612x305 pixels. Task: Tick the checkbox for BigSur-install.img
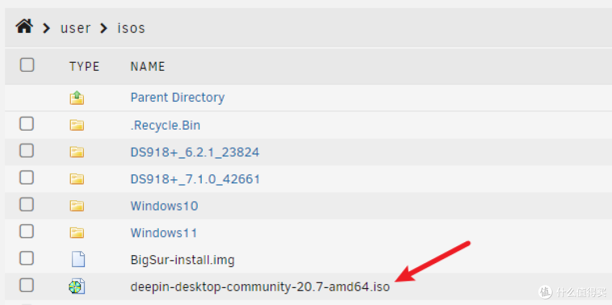[27, 258]
